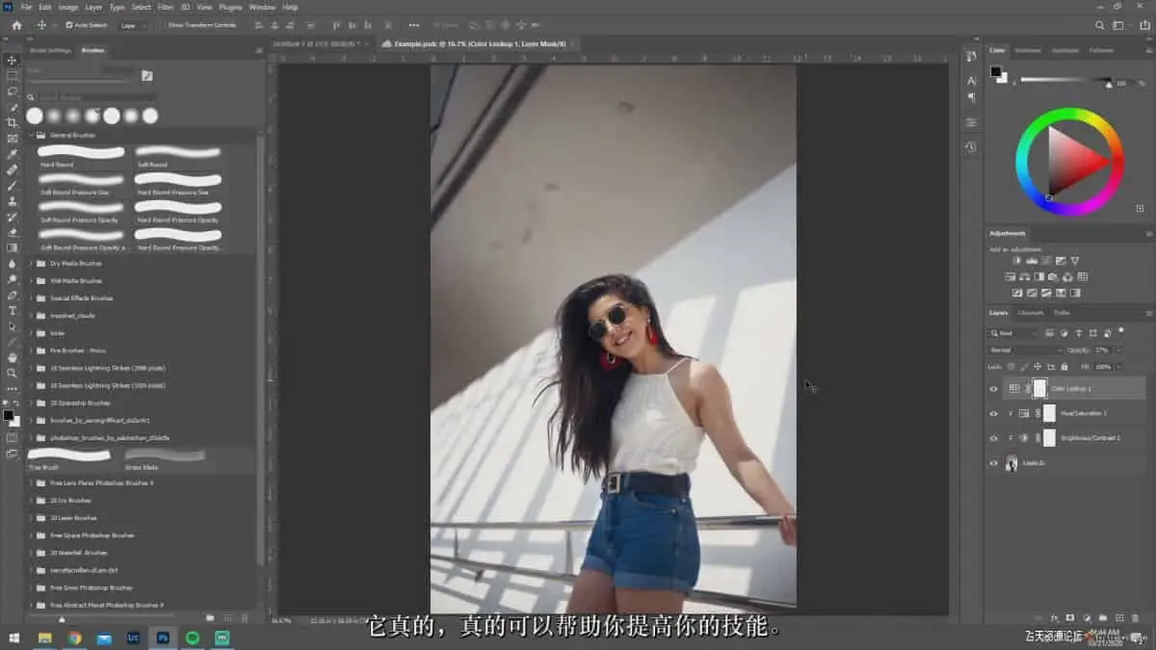Select the Zoom tool in the toolbar
This screenshot has width=1156, height=650.
(x=13, y=373)
